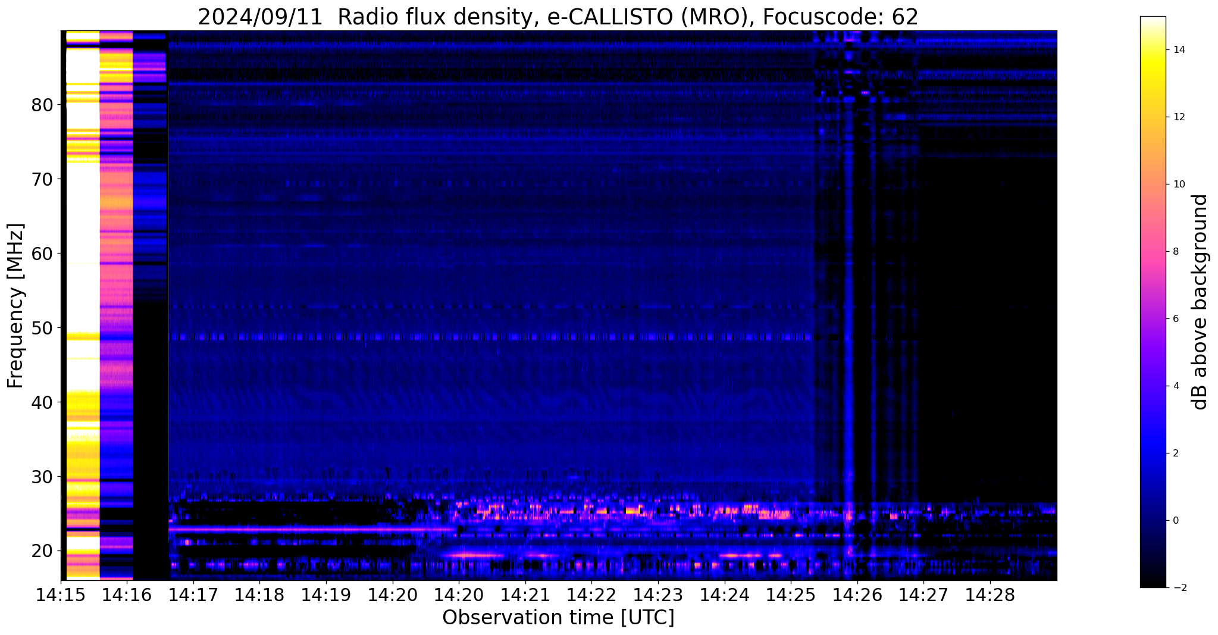Click the 14:24 time tick label

pos(724,595)
